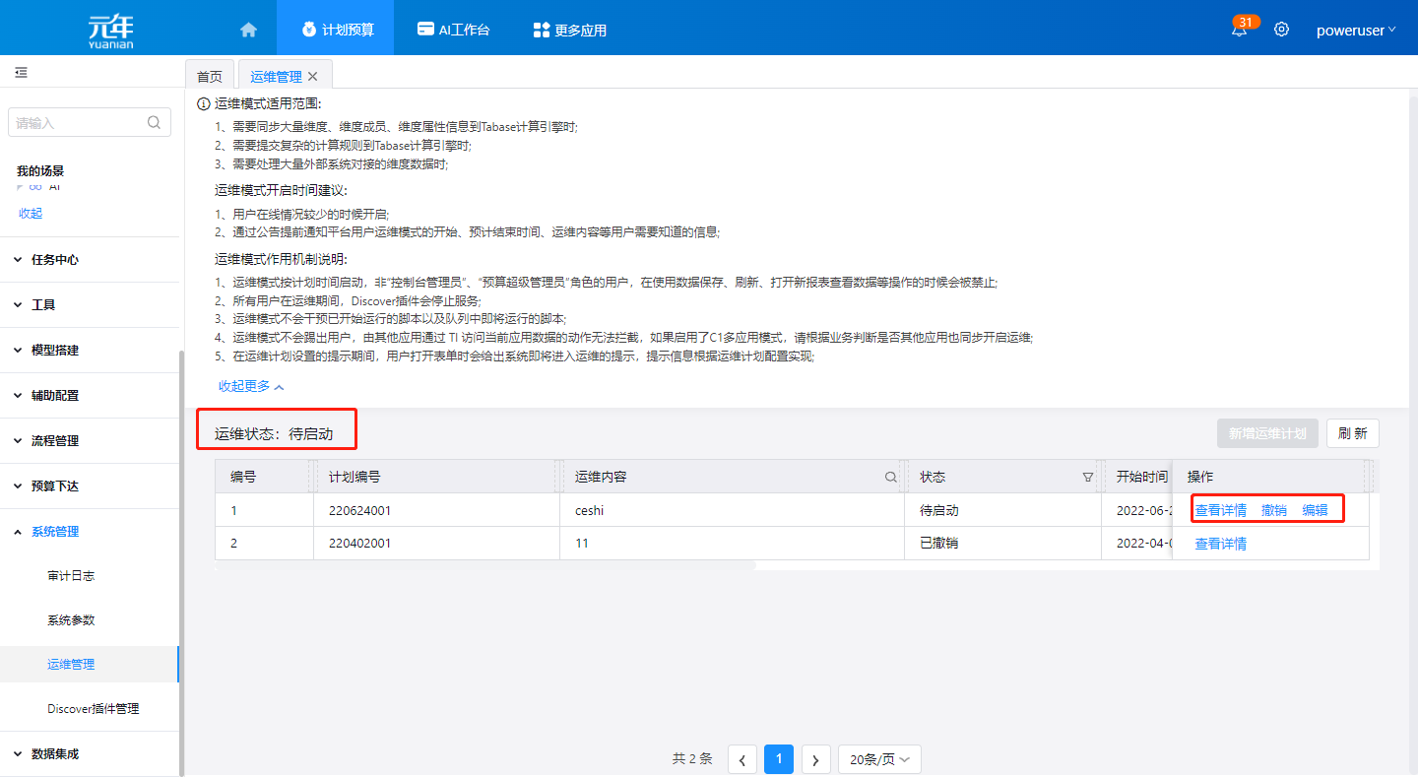
Task: Click the 刷新 button
Action: (x=1352, y=433)
